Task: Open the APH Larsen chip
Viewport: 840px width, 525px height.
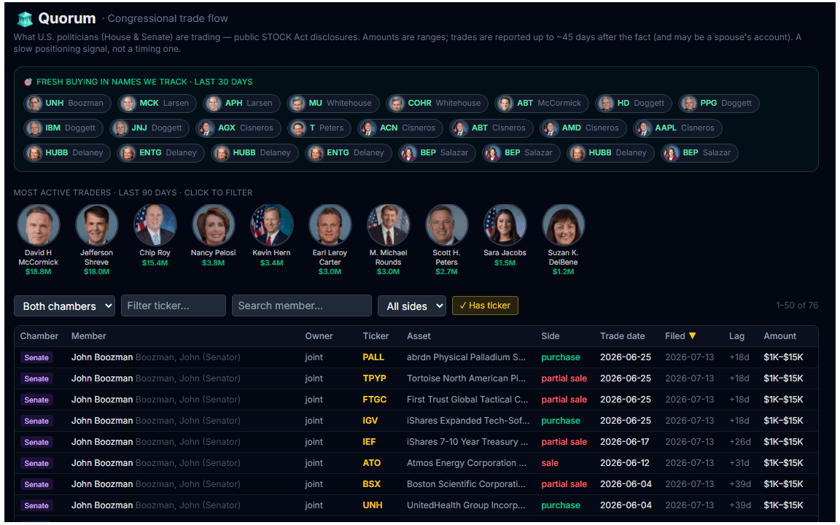Action: [x=241, y=103]
